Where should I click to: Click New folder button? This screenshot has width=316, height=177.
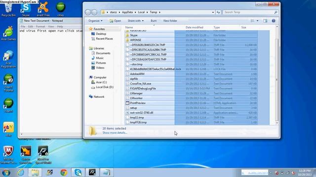170,21
